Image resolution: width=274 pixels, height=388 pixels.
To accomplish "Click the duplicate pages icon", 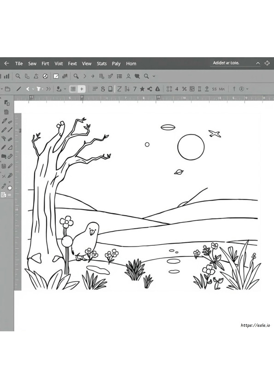I will 102,76.
